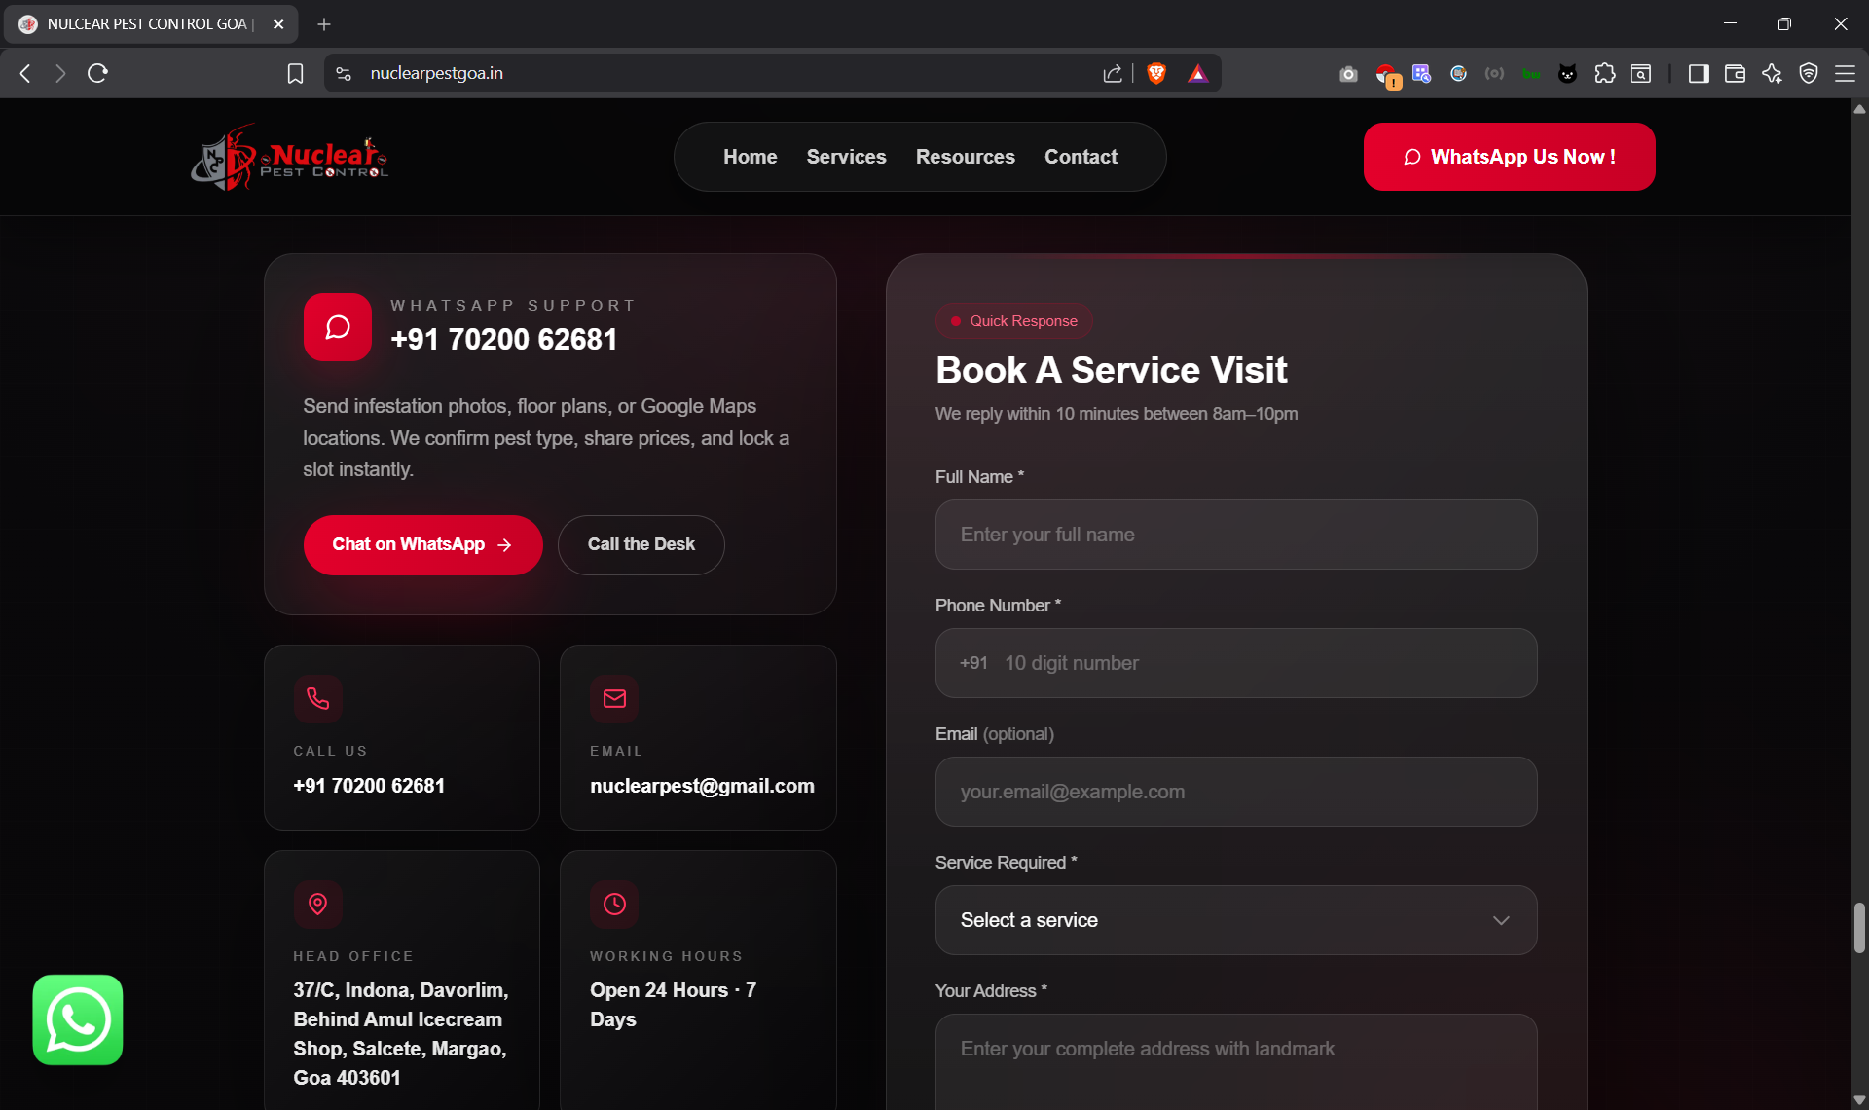The height and width of the screenshot is (1110, 1869).
Task: Open the Brave VPN shield icon
Action: point(1809,73)
